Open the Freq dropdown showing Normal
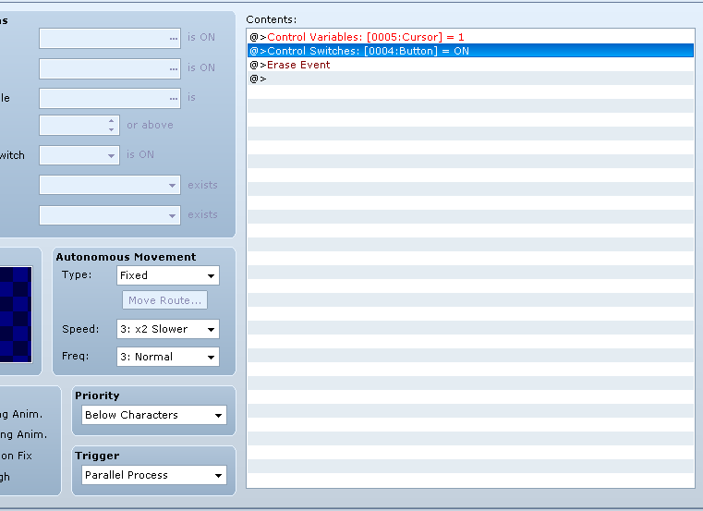 pos(168,357)
